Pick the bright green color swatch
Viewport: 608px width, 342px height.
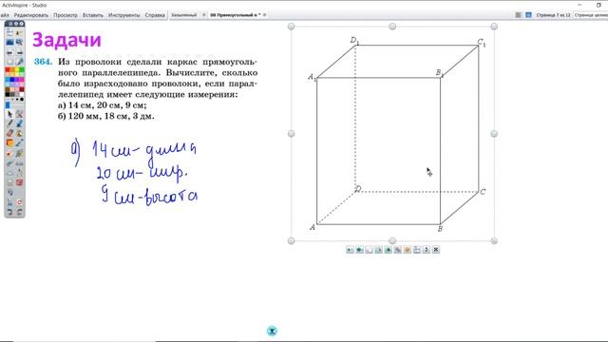tap(21, 70)
